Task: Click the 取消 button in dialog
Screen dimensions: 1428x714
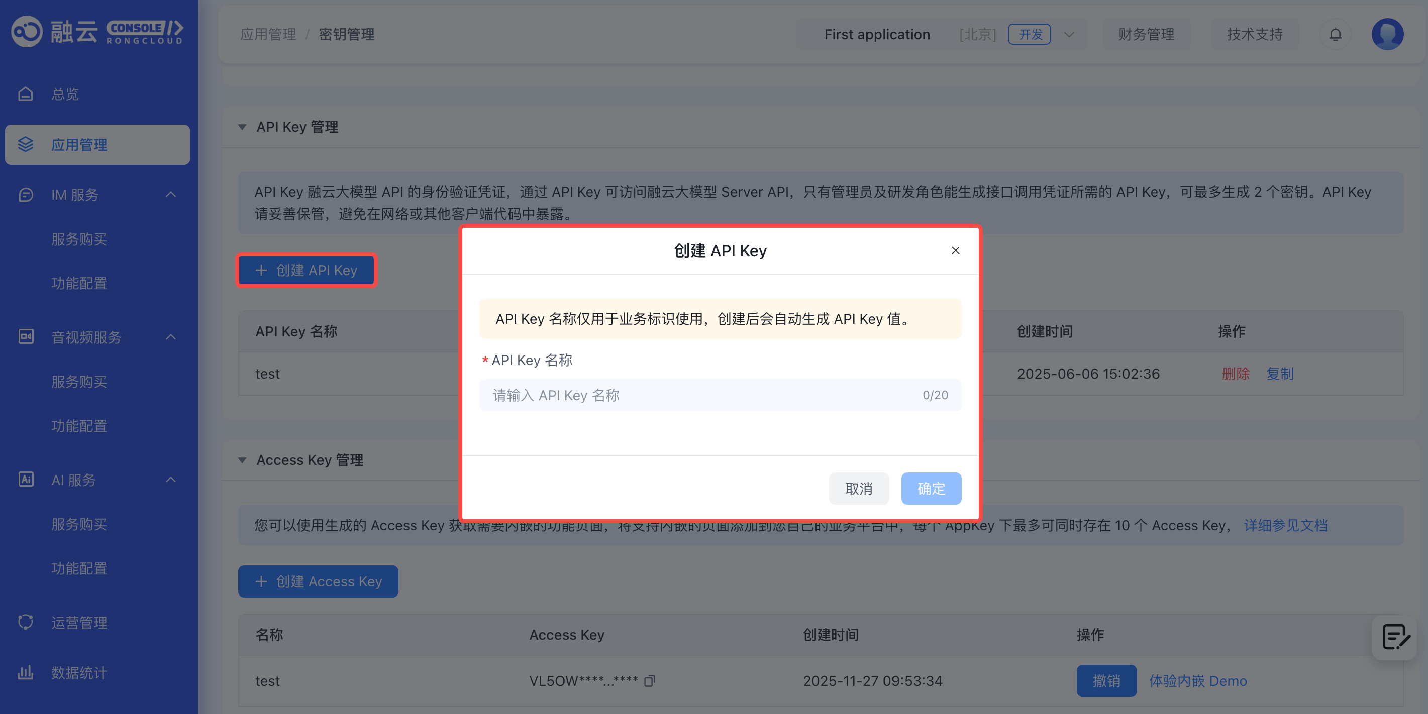Action: (x=858, y=488)
